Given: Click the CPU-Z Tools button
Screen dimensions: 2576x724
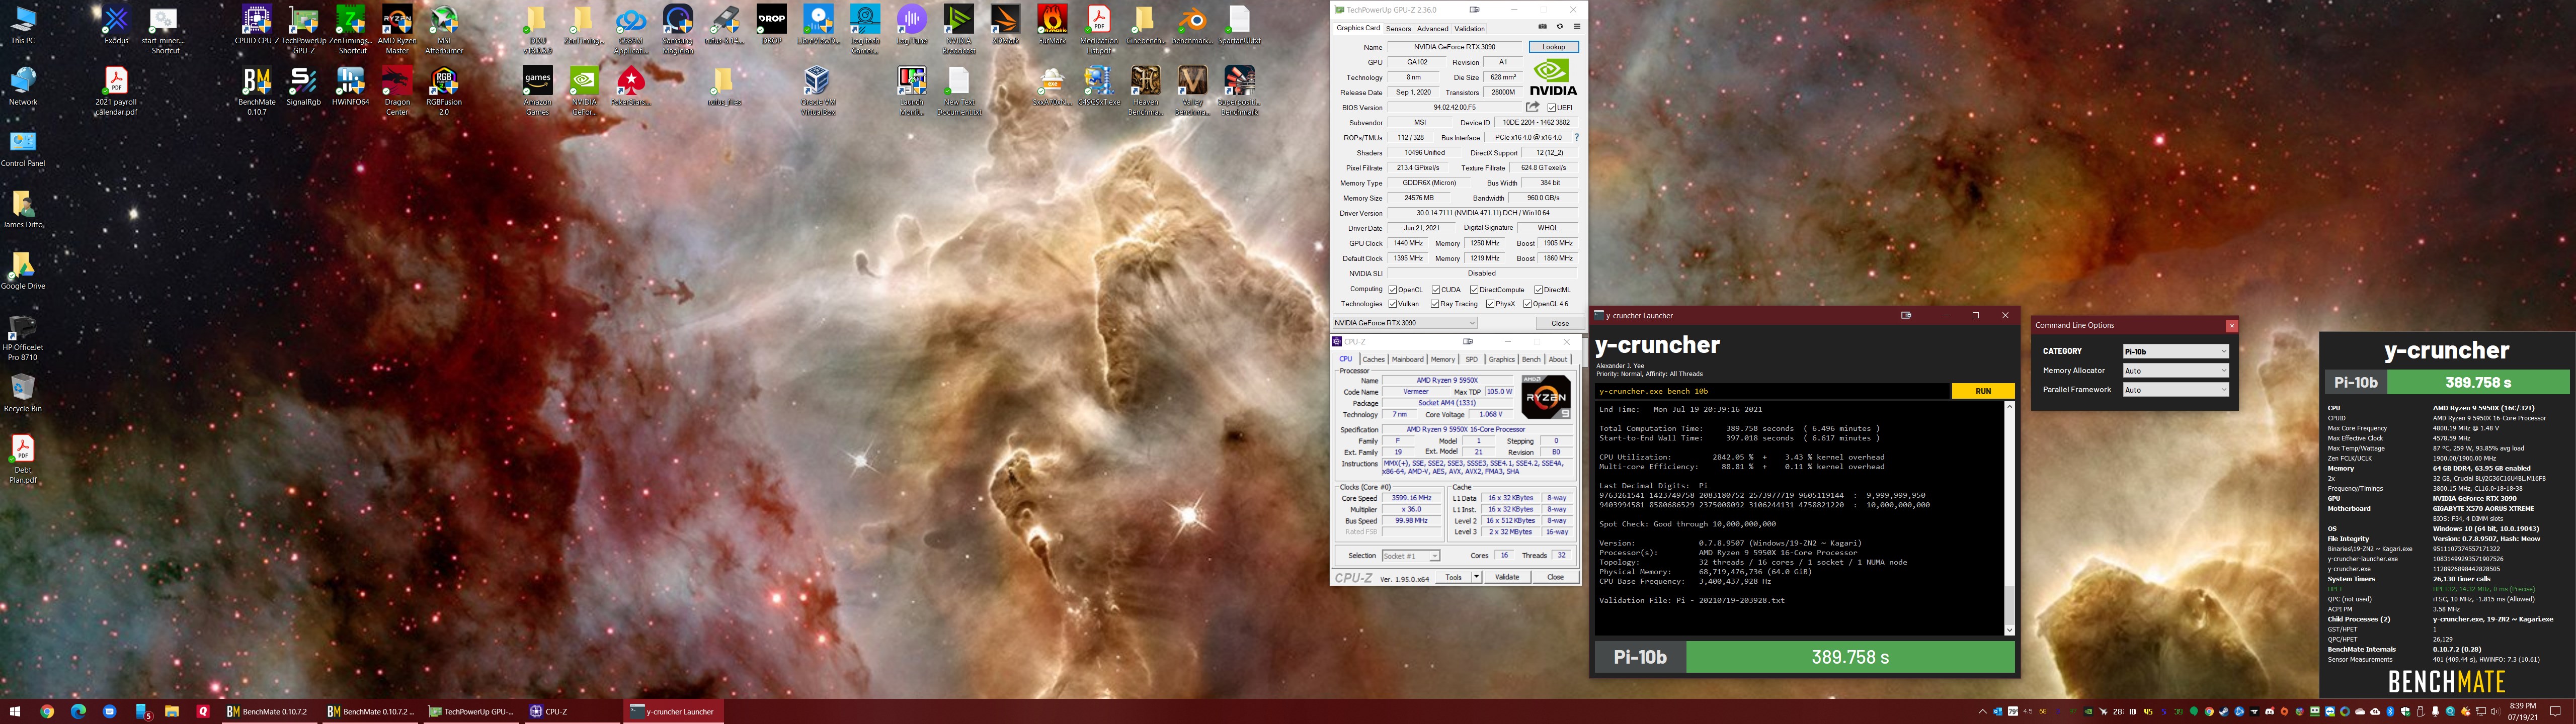Looking at the screenshot, I should coord(1454,577).
